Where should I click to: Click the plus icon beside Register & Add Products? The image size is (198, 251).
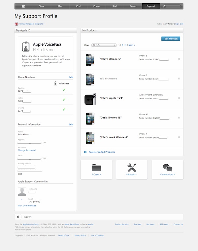click(x=85, y=152)
